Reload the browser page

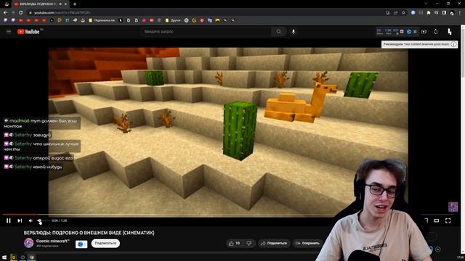point(21,13)
